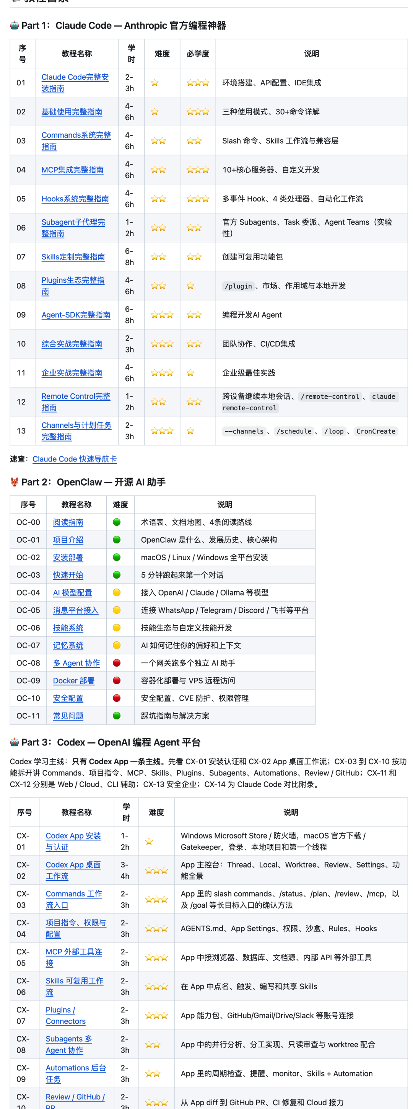
Task: Open 综合实战完整指南 link
Action: (72, 344)
